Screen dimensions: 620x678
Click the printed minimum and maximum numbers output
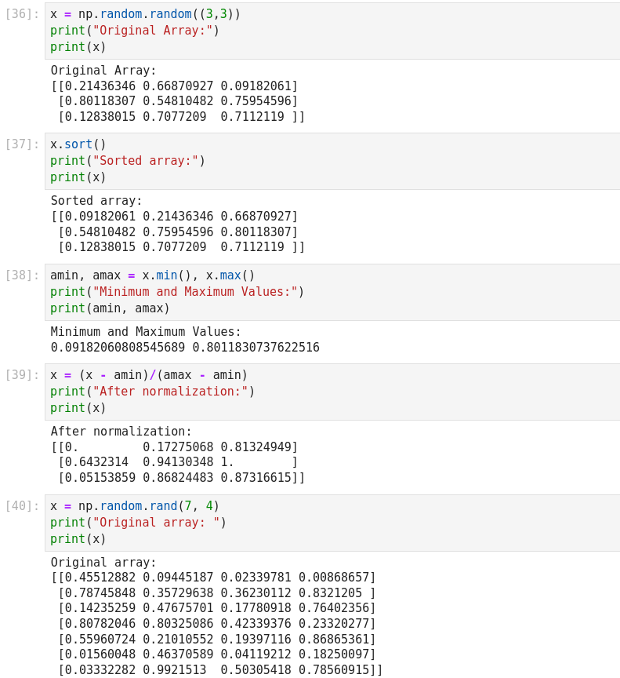point(185,347)
